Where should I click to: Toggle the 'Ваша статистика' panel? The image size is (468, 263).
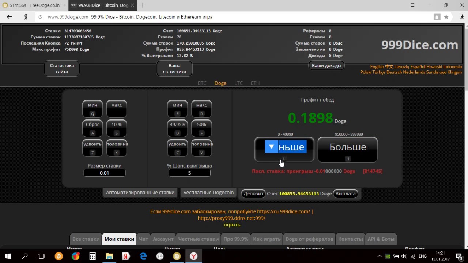tap(174, 69)
